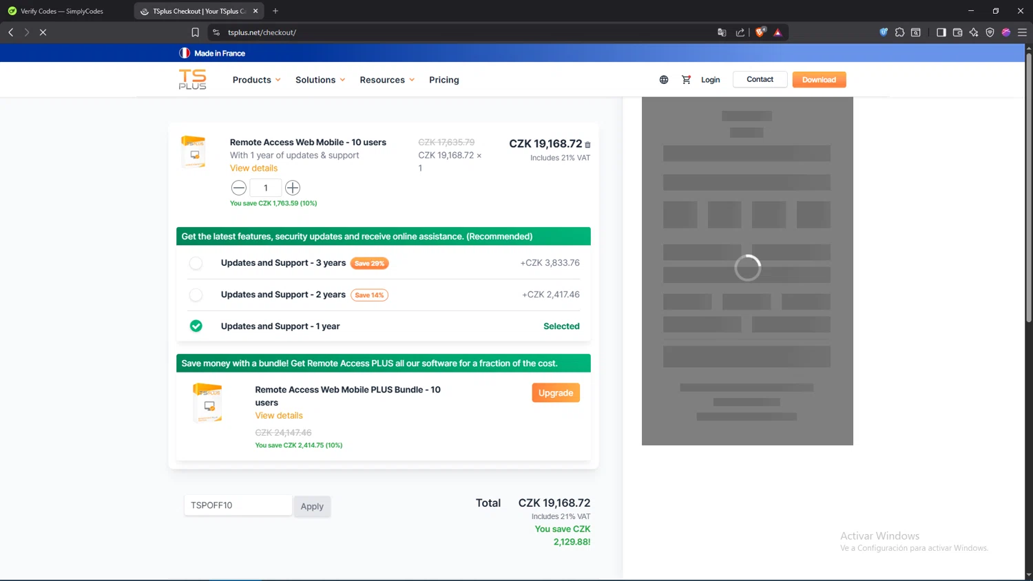Viewport: 1033px width, 581px height.
Task: Close the TSplus Checkout tab
Action: (x=255, y=11)
